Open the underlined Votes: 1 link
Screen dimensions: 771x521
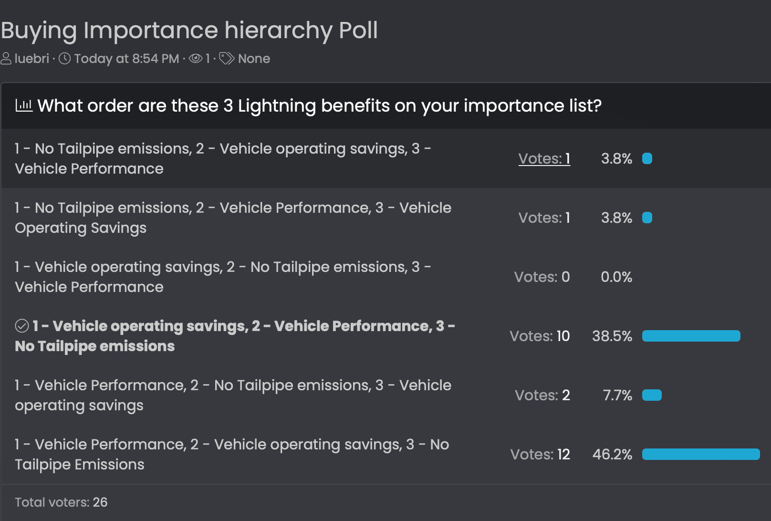point(544,158)
